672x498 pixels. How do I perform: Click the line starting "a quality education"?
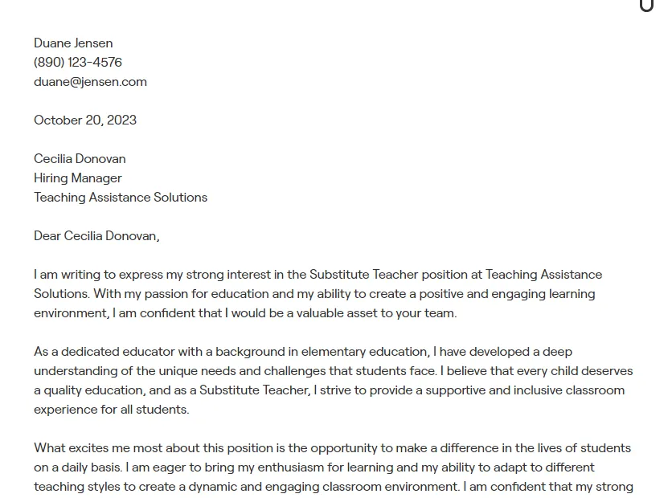[x=329, y=390]
